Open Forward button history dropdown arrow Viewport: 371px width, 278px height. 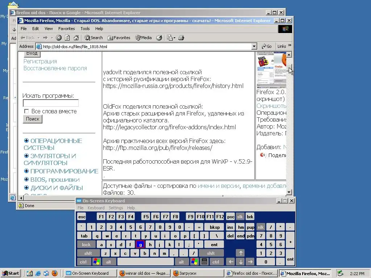[52, 38]
